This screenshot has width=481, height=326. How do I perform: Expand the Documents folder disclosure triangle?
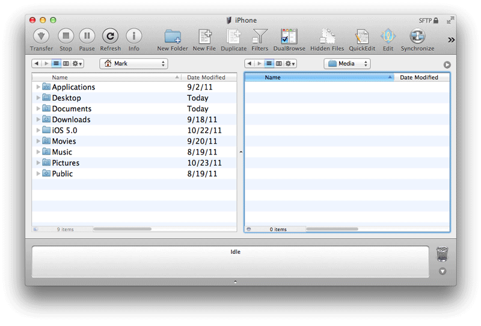[38, 109]
